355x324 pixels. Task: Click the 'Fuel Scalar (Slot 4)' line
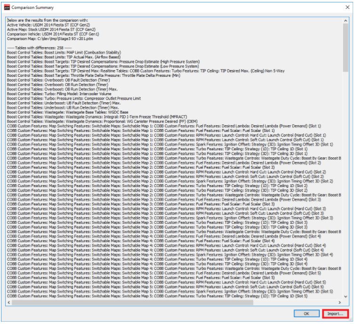(141, 241)
